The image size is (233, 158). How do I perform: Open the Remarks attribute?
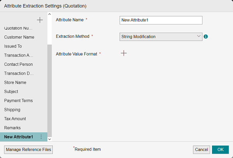(x=12, y=128)
